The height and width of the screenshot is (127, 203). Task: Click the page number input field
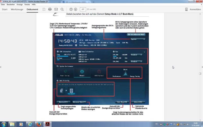[83, 9]
